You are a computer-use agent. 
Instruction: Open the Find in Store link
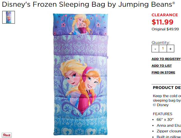click(163, 73)
